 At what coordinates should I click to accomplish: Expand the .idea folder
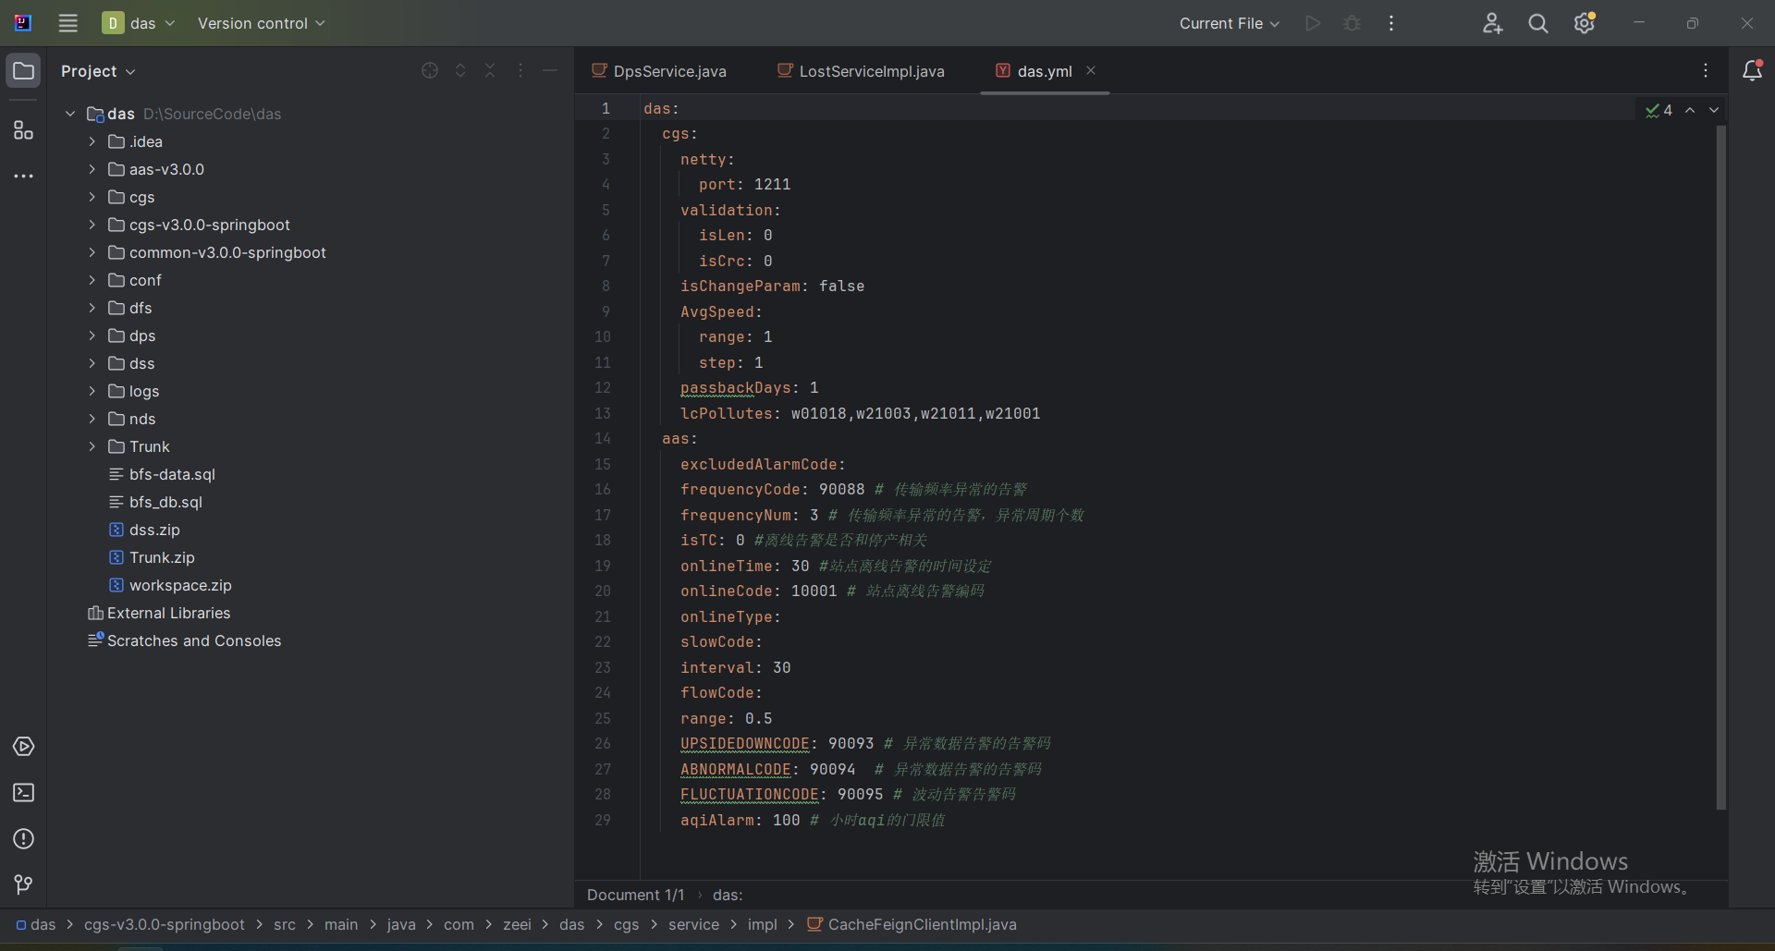point(92,141)
